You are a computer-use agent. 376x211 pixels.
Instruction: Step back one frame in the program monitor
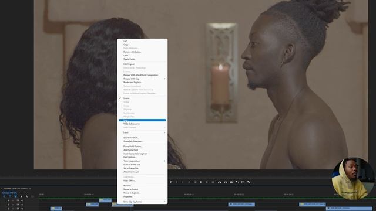click(x=195, y=182)
